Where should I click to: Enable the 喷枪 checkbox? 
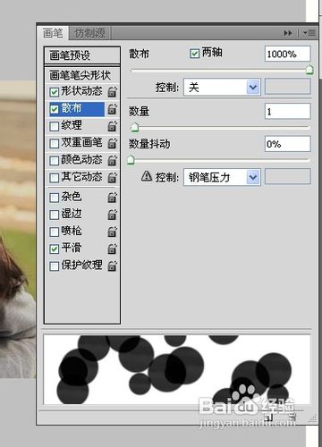(55, 232)
